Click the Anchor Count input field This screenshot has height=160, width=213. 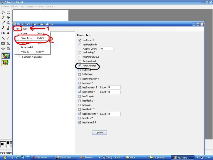107,49
